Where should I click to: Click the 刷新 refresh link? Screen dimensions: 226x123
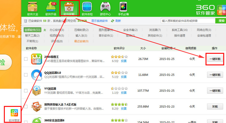[118, 21]
